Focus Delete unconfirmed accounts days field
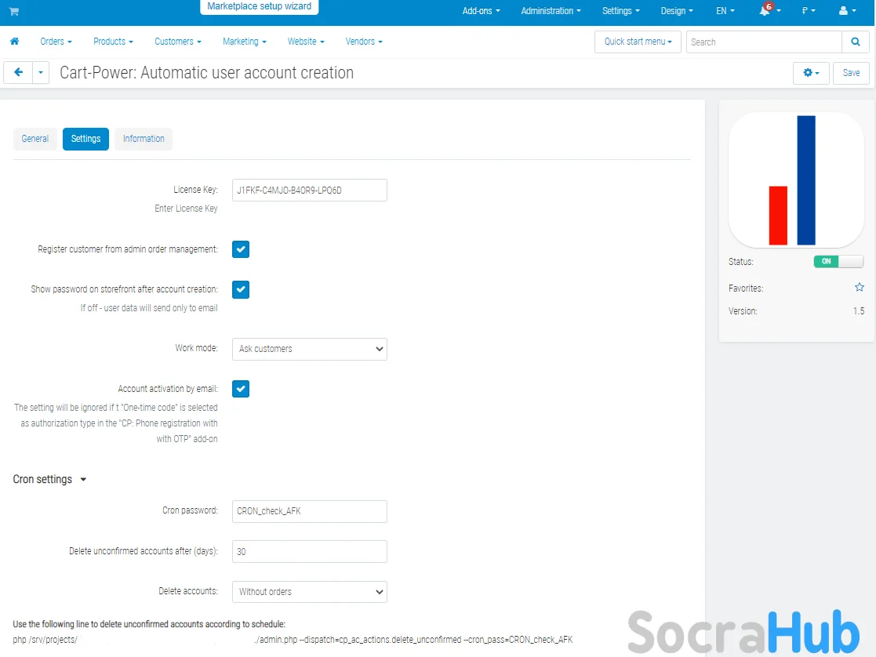The image size is (876, 657). tap(310, 552)
